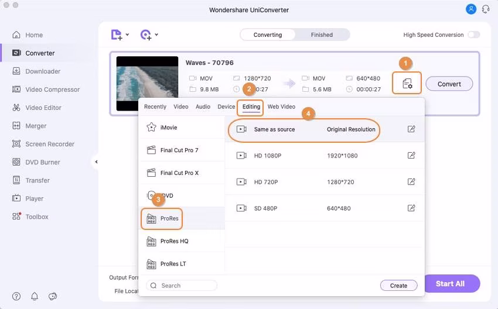This screenshot has height=309, width=498.
Task: Open the Home section in sidebar
Action: [x=28, y=35]
